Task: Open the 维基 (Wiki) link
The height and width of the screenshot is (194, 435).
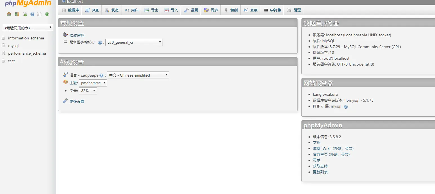Action: pyautogui.click(x=333, y=148)
